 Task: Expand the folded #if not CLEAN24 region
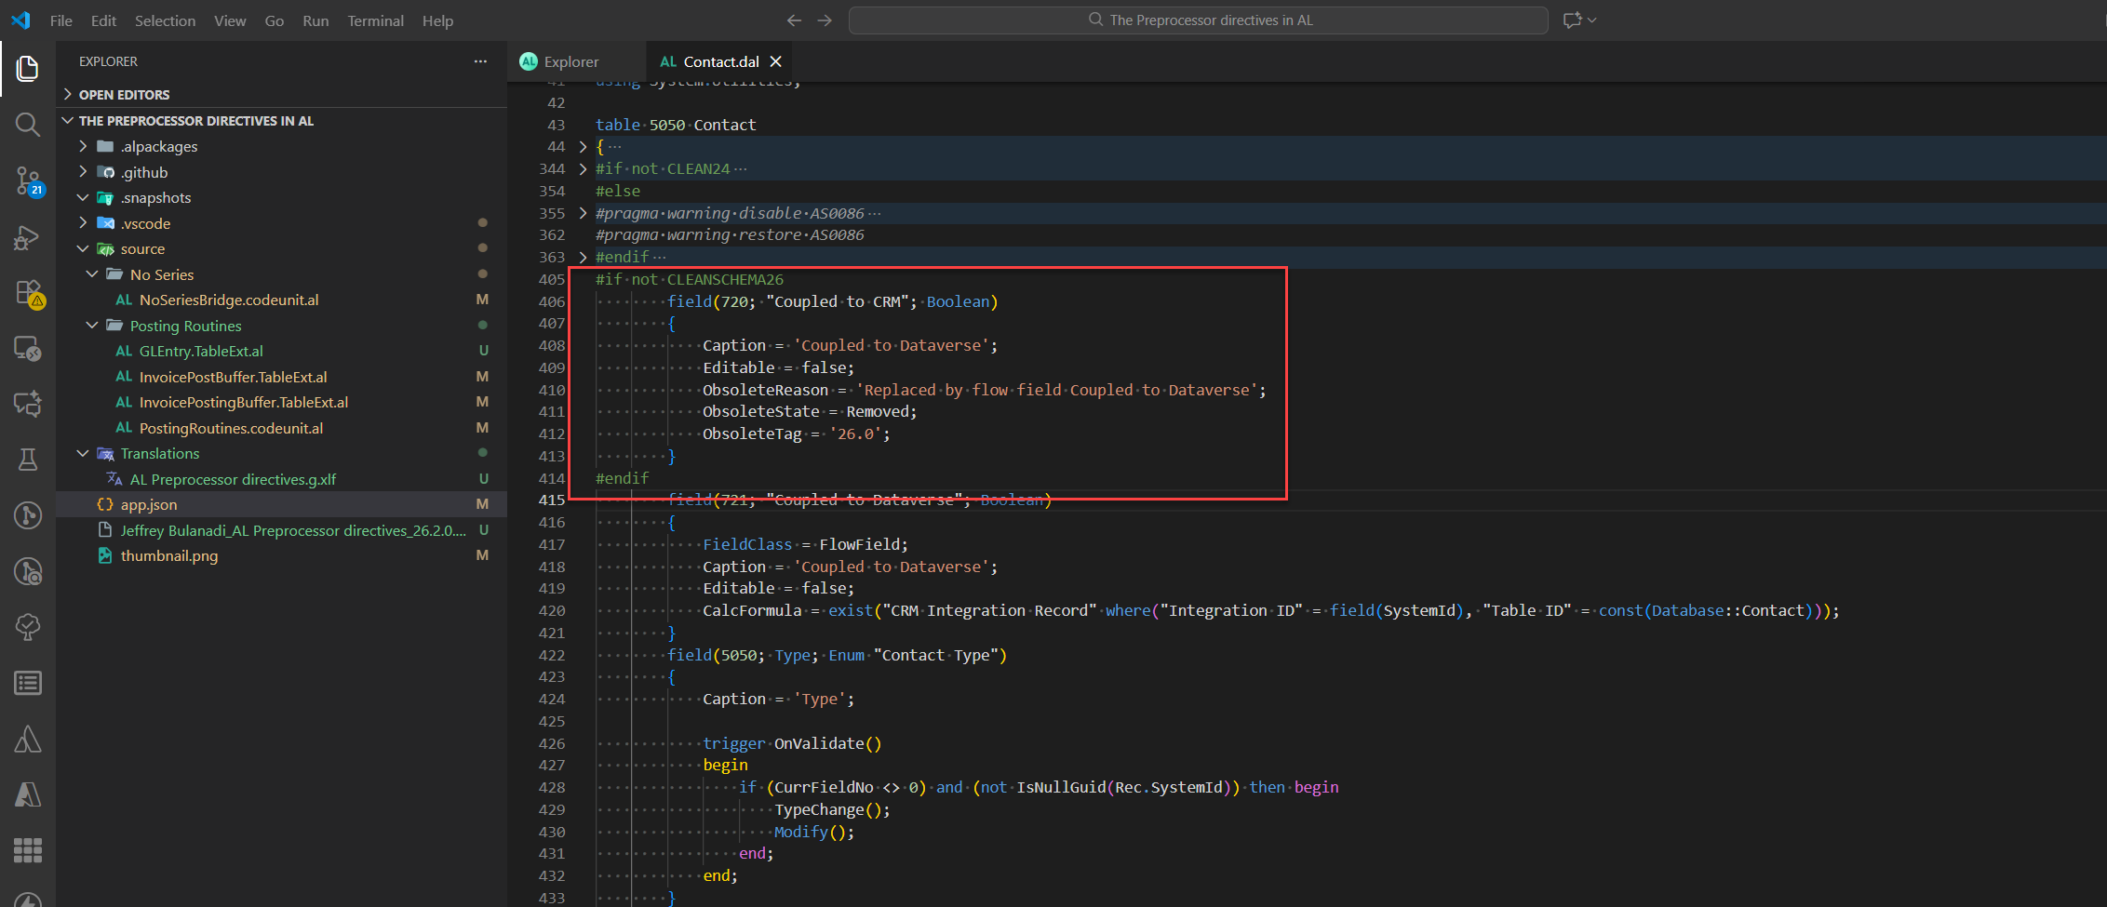pos(583,168)
